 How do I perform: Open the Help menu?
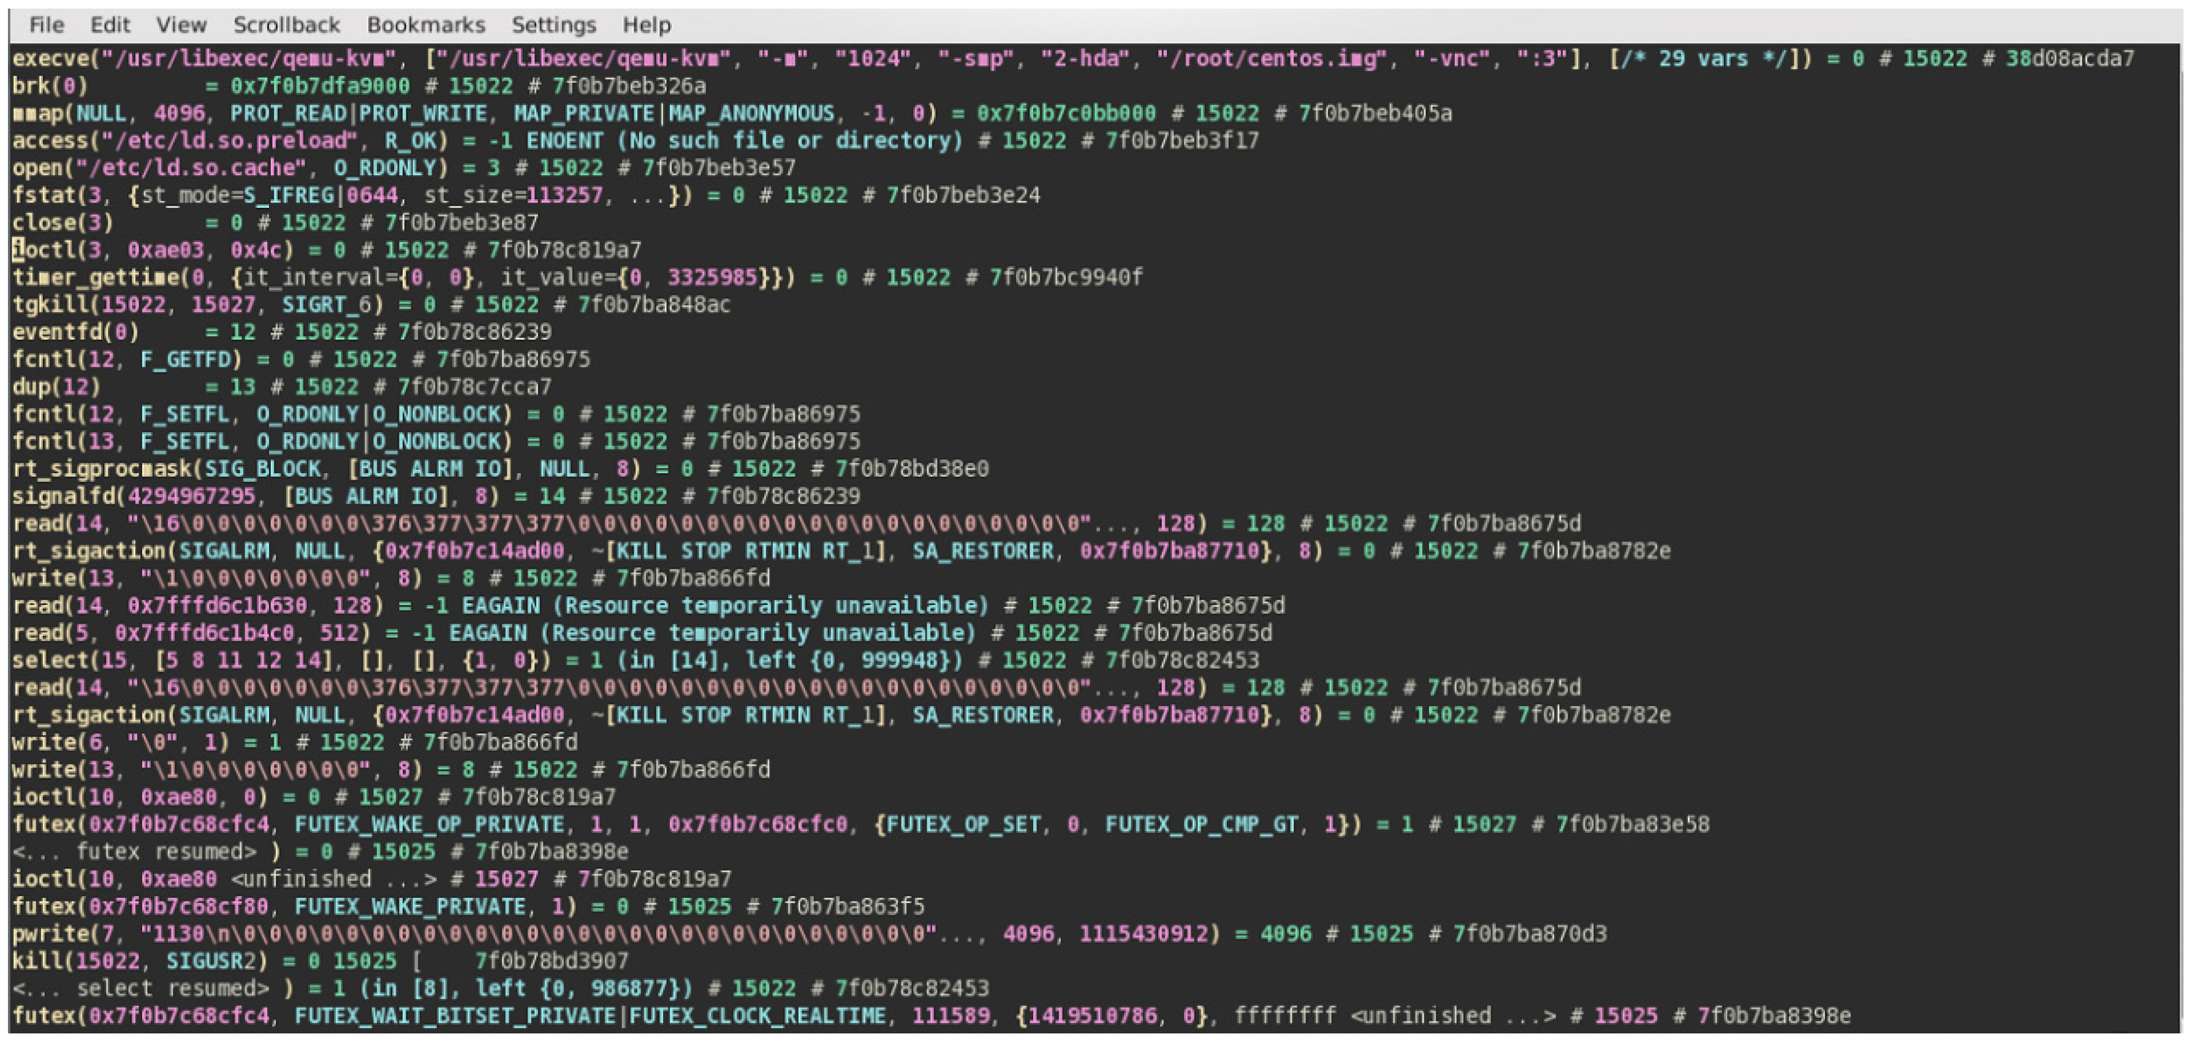[x=646, y=25]
